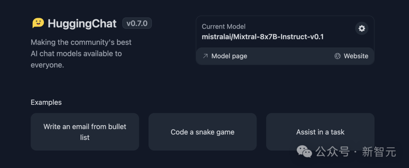
Task: Visit the model's Website link
Action: coord(356,56)
